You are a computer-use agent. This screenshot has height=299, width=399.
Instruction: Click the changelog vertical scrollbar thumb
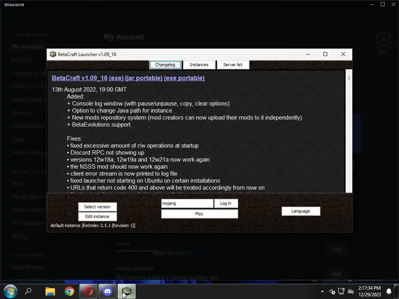349,78
